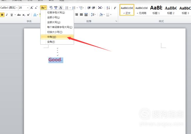Screen dimensions: 191x134
Task: Select 全部大写(U) menu item
Action: click(x=57, y=22)
